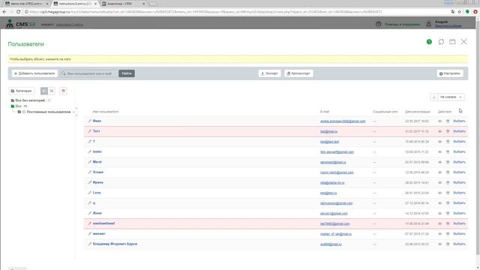The width and height of the screenshot is (480, 270).
Task: Tick the checkbox beside Постоянные пользователи
Action: (24, 112)
